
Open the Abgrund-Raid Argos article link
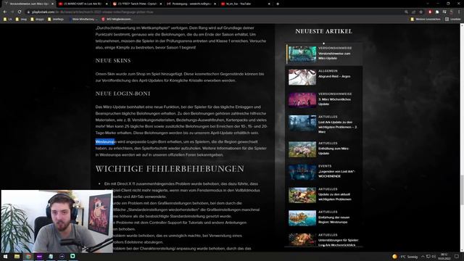click(334, 76)
